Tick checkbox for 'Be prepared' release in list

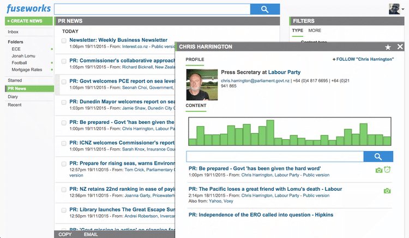[x=64, y=123]
